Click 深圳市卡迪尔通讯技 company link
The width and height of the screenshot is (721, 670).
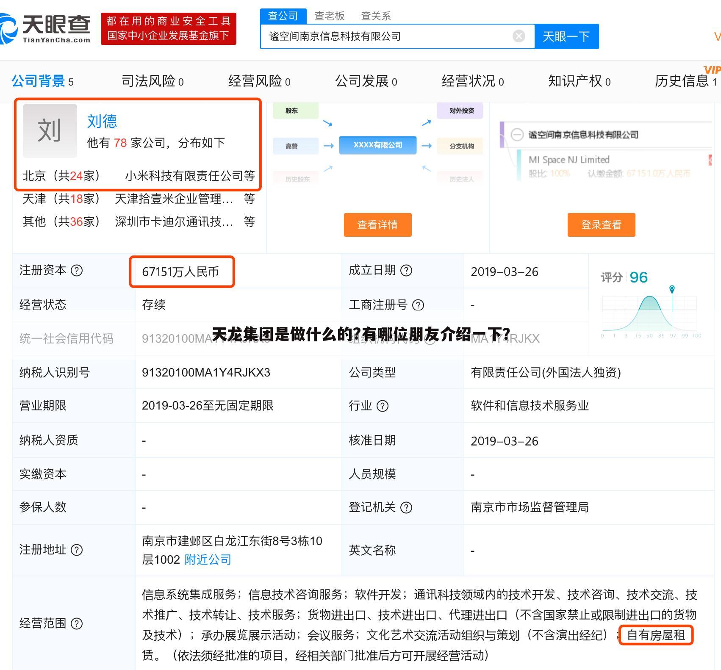tap(174, 221)
